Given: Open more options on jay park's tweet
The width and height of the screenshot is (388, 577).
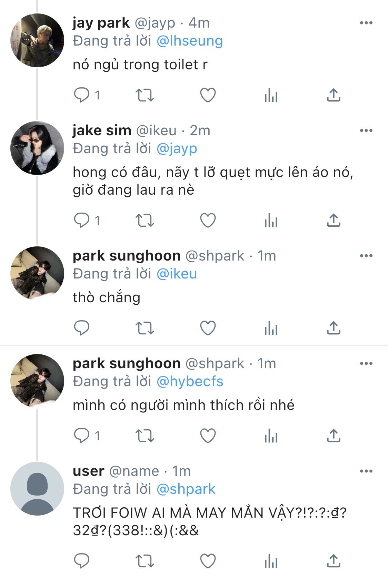Looking at the screenshot, I should (x=366, y=23).
